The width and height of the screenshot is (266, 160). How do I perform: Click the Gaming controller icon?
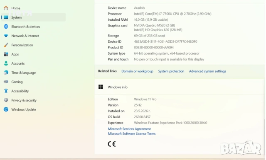point(6,82)
